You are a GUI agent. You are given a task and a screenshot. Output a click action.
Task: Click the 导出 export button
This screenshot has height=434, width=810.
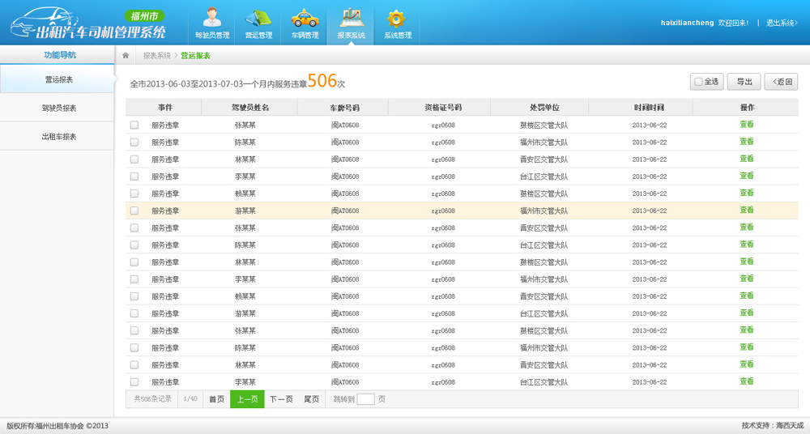click(x=744, y=82)
